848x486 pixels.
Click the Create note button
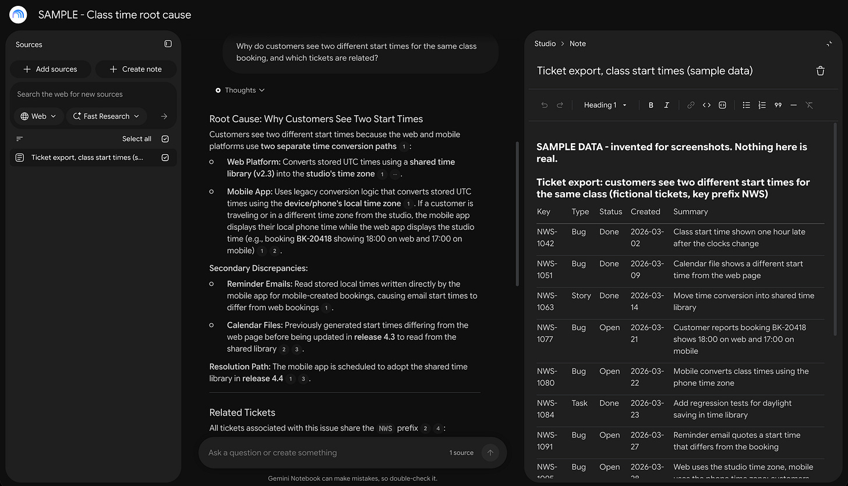tap(136, 69)
